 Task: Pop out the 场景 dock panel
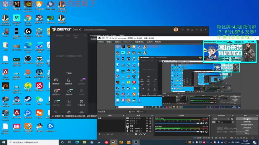coord(123,116)
